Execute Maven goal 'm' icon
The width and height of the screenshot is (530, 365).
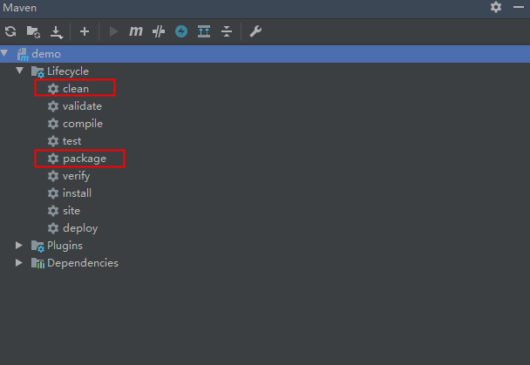click(136, 31)
